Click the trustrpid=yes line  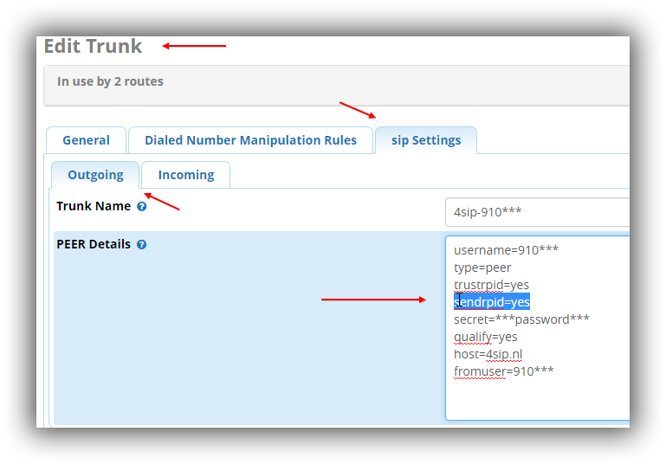(491, 285)
